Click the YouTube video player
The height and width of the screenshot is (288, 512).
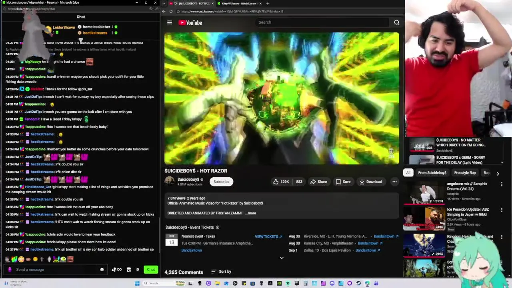coord(282,98)
